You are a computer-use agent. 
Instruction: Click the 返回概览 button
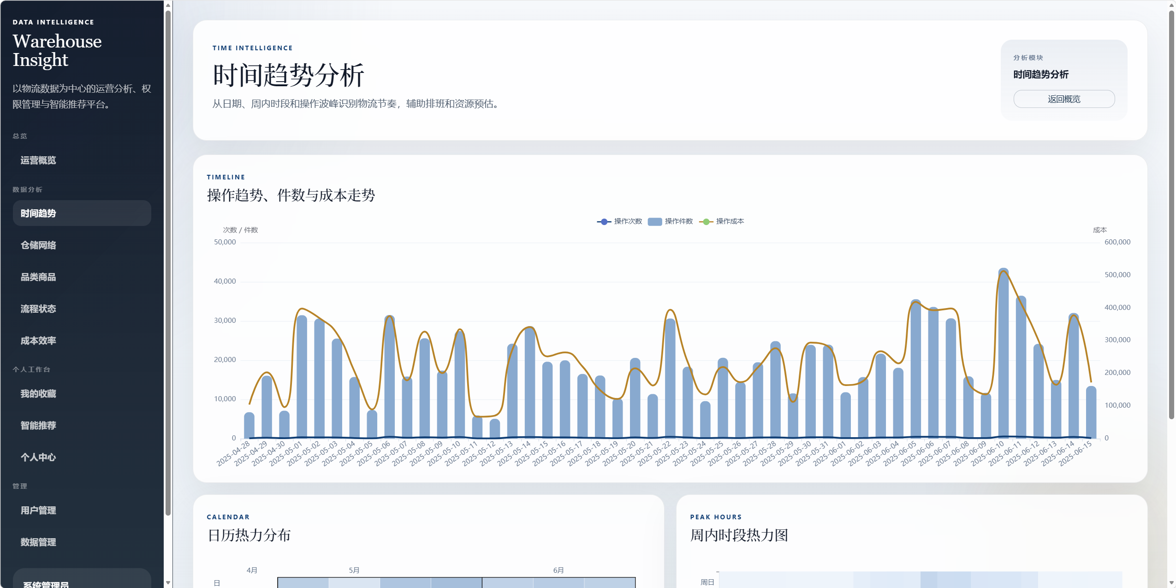[x=1063, y=99]
